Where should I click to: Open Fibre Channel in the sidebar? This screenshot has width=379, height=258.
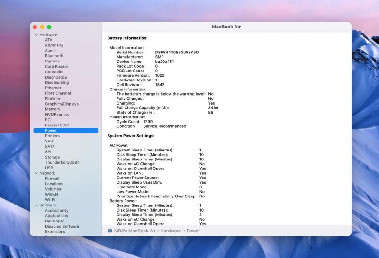point(58,93)
